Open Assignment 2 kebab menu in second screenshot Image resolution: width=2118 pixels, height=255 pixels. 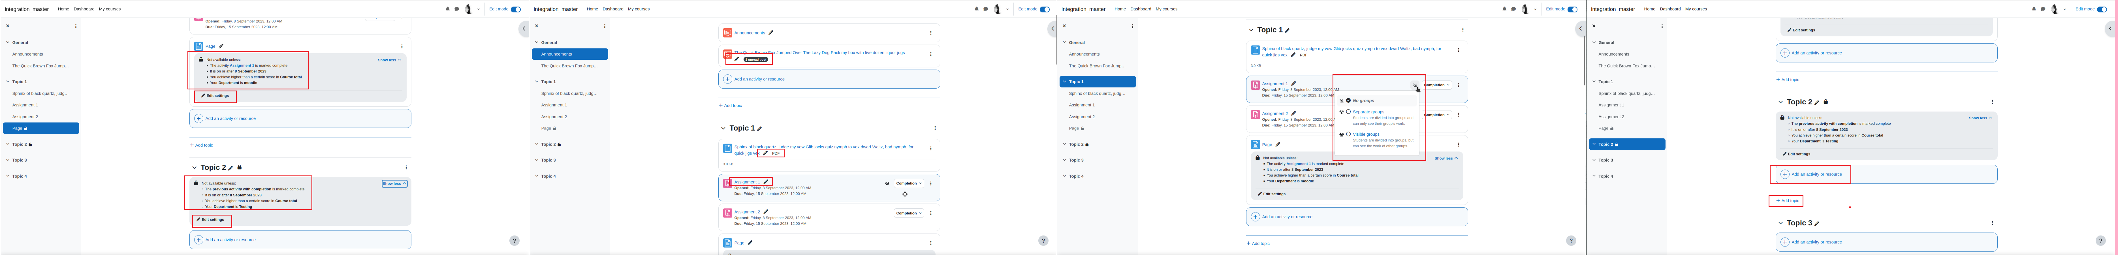(x=931, y=213)
